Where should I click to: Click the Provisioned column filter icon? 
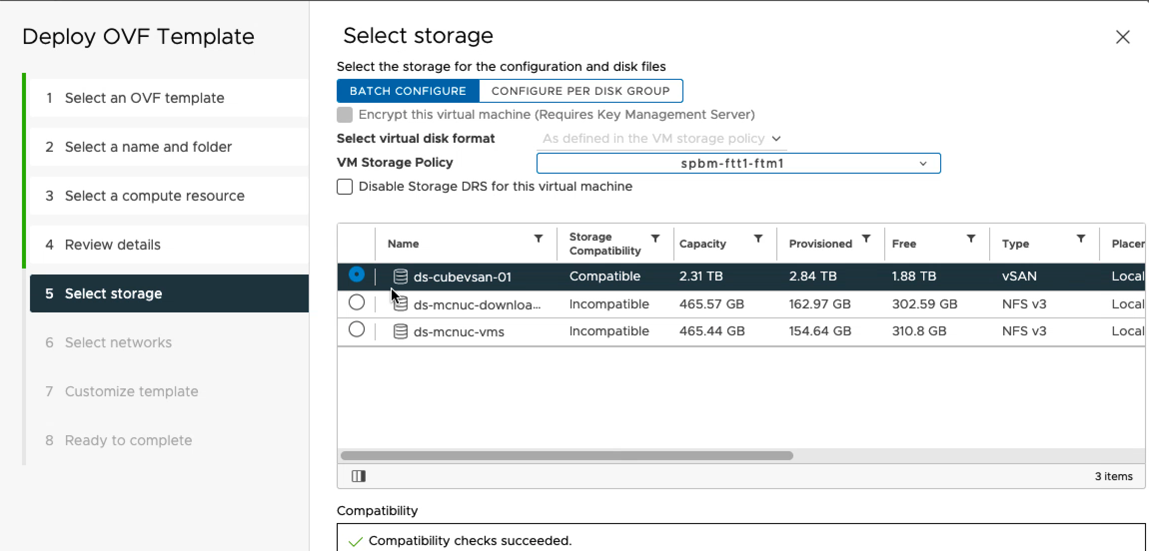tap(866, 239)
